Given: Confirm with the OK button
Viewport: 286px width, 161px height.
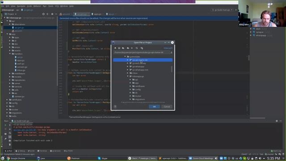Looking at the screenshot, I should coord(154,106).
